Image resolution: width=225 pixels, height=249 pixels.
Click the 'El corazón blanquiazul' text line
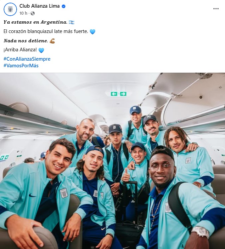(x=46, y=31)
